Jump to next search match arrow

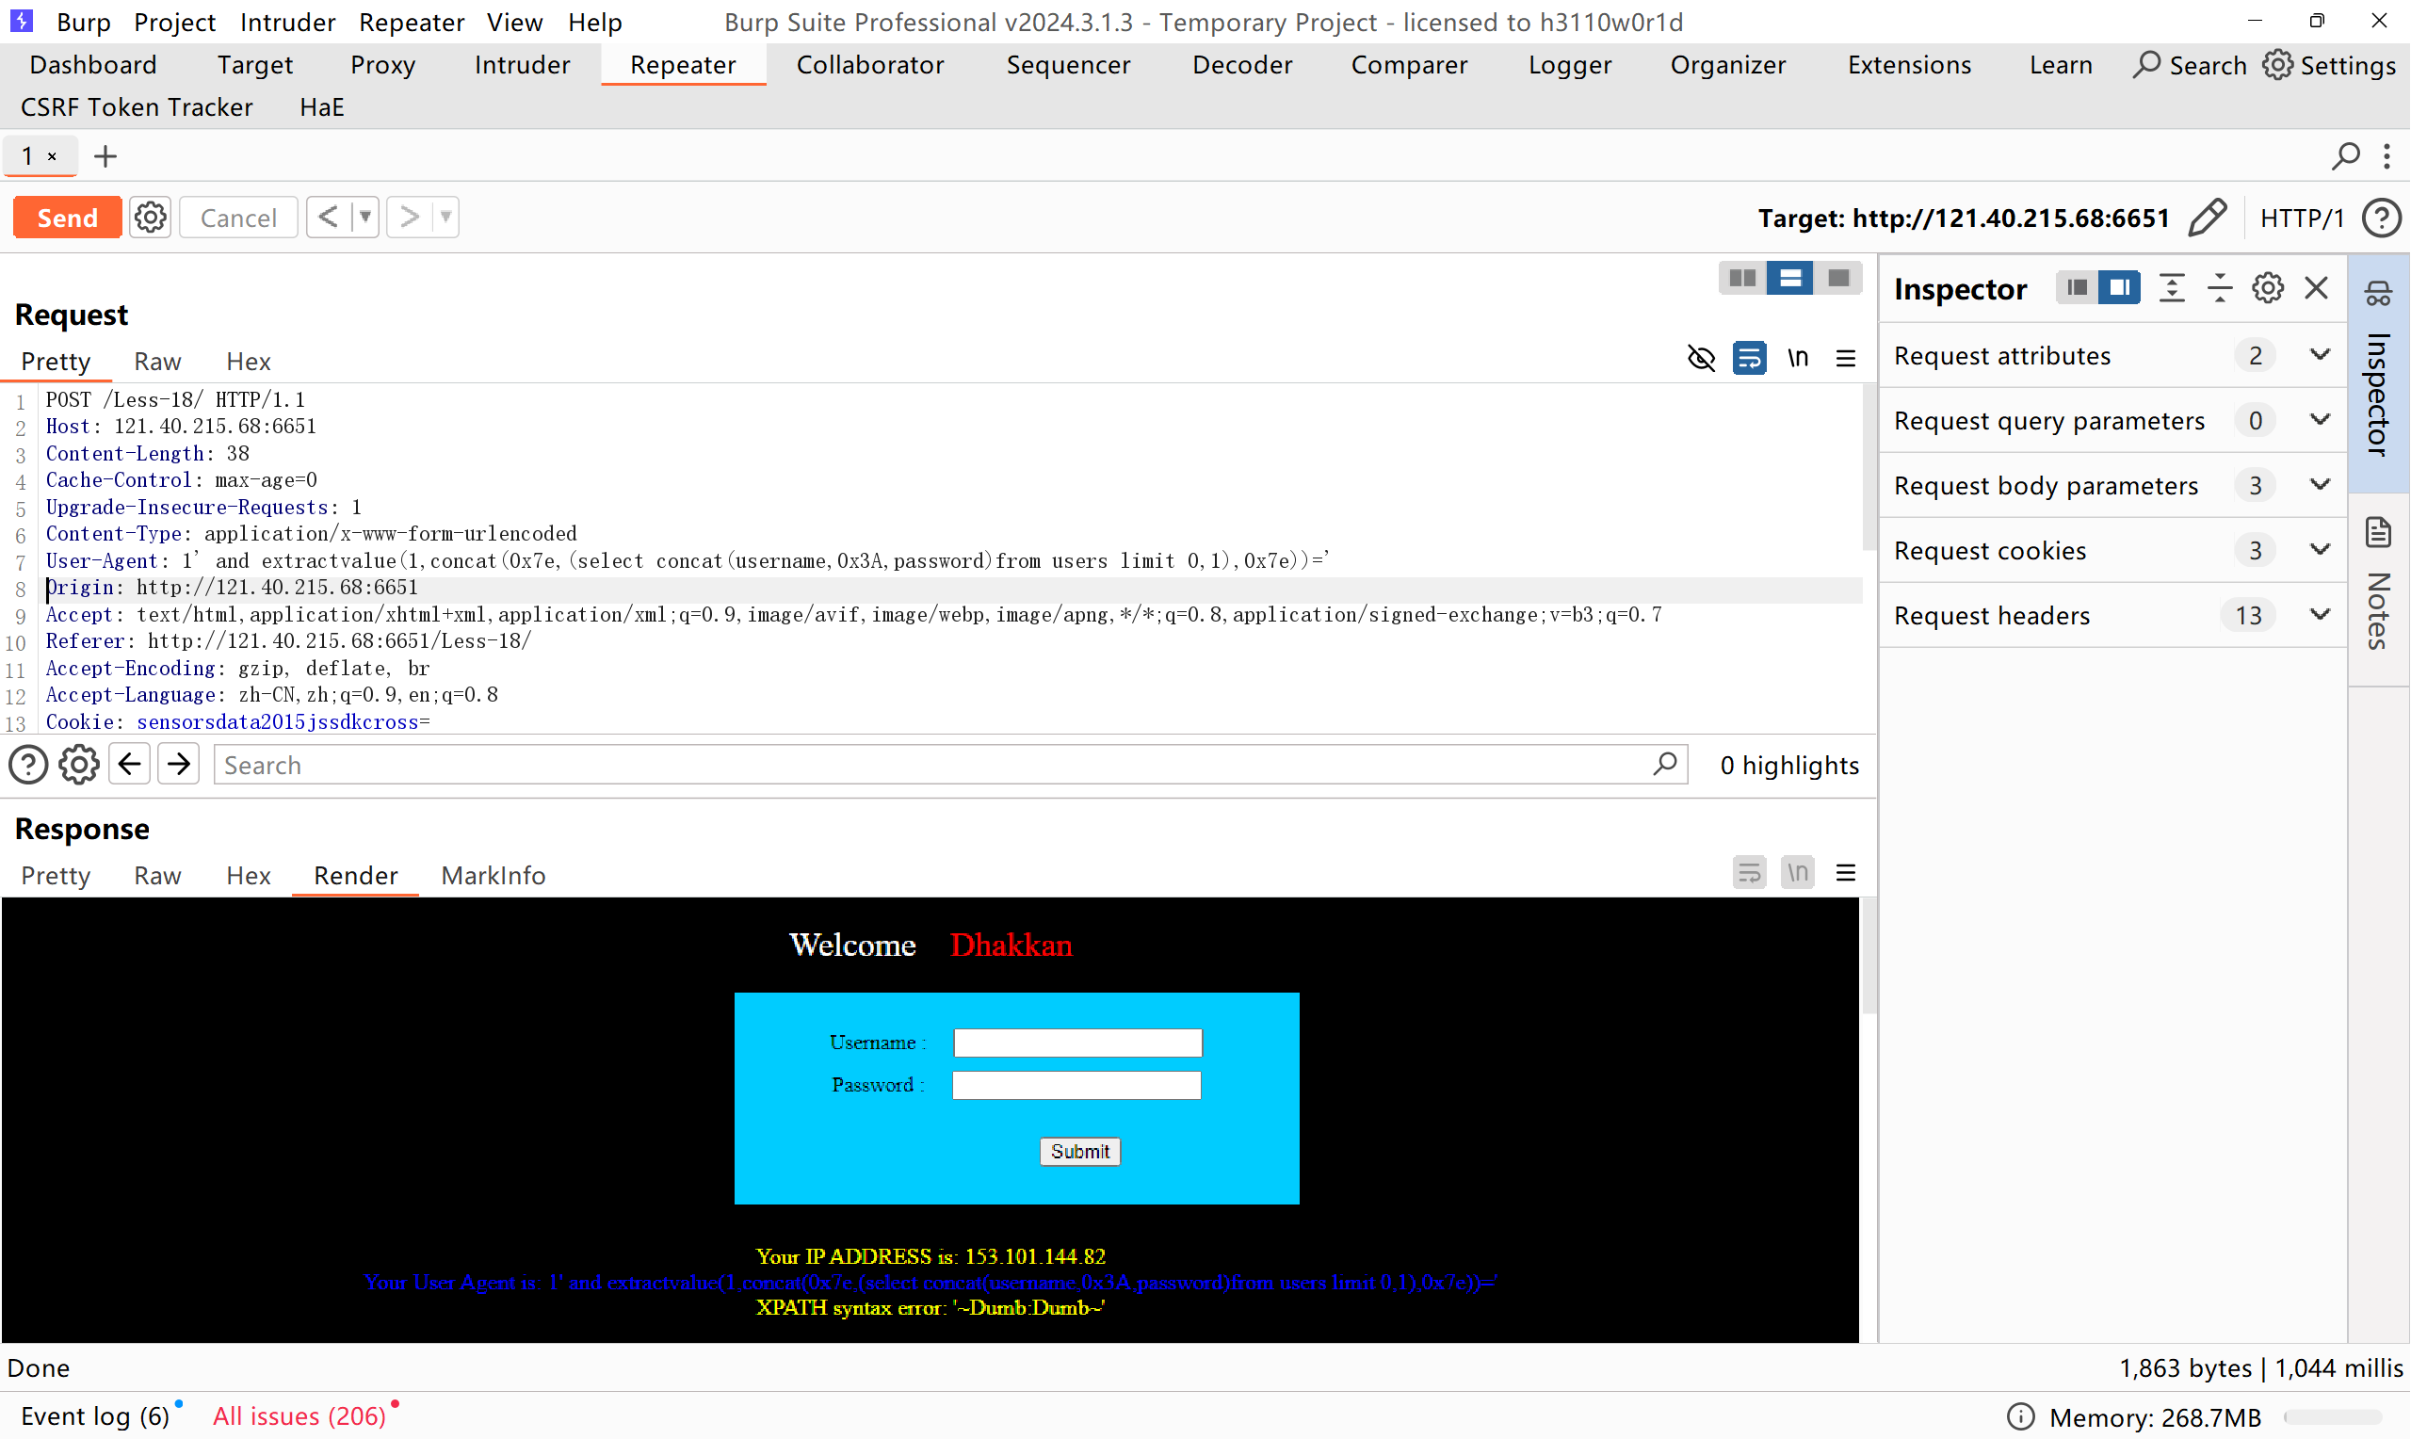pos(178,765)
